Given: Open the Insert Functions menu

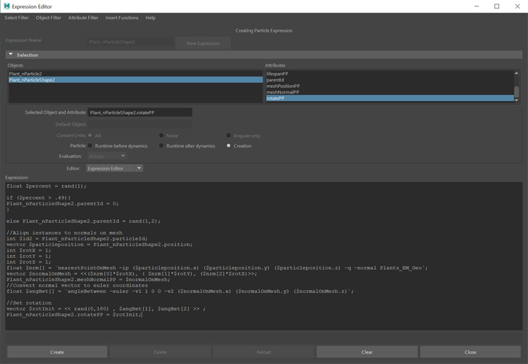Looking at the screenshot, I should point(122,18).
